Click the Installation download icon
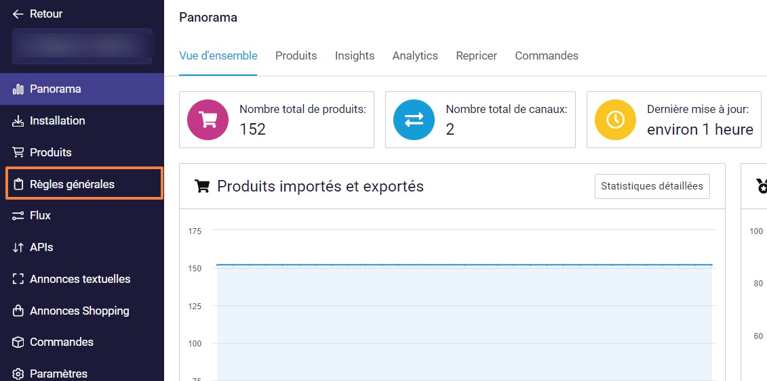Image resolution: width=767 pixels, height=381 pixels. click(18, 121)
